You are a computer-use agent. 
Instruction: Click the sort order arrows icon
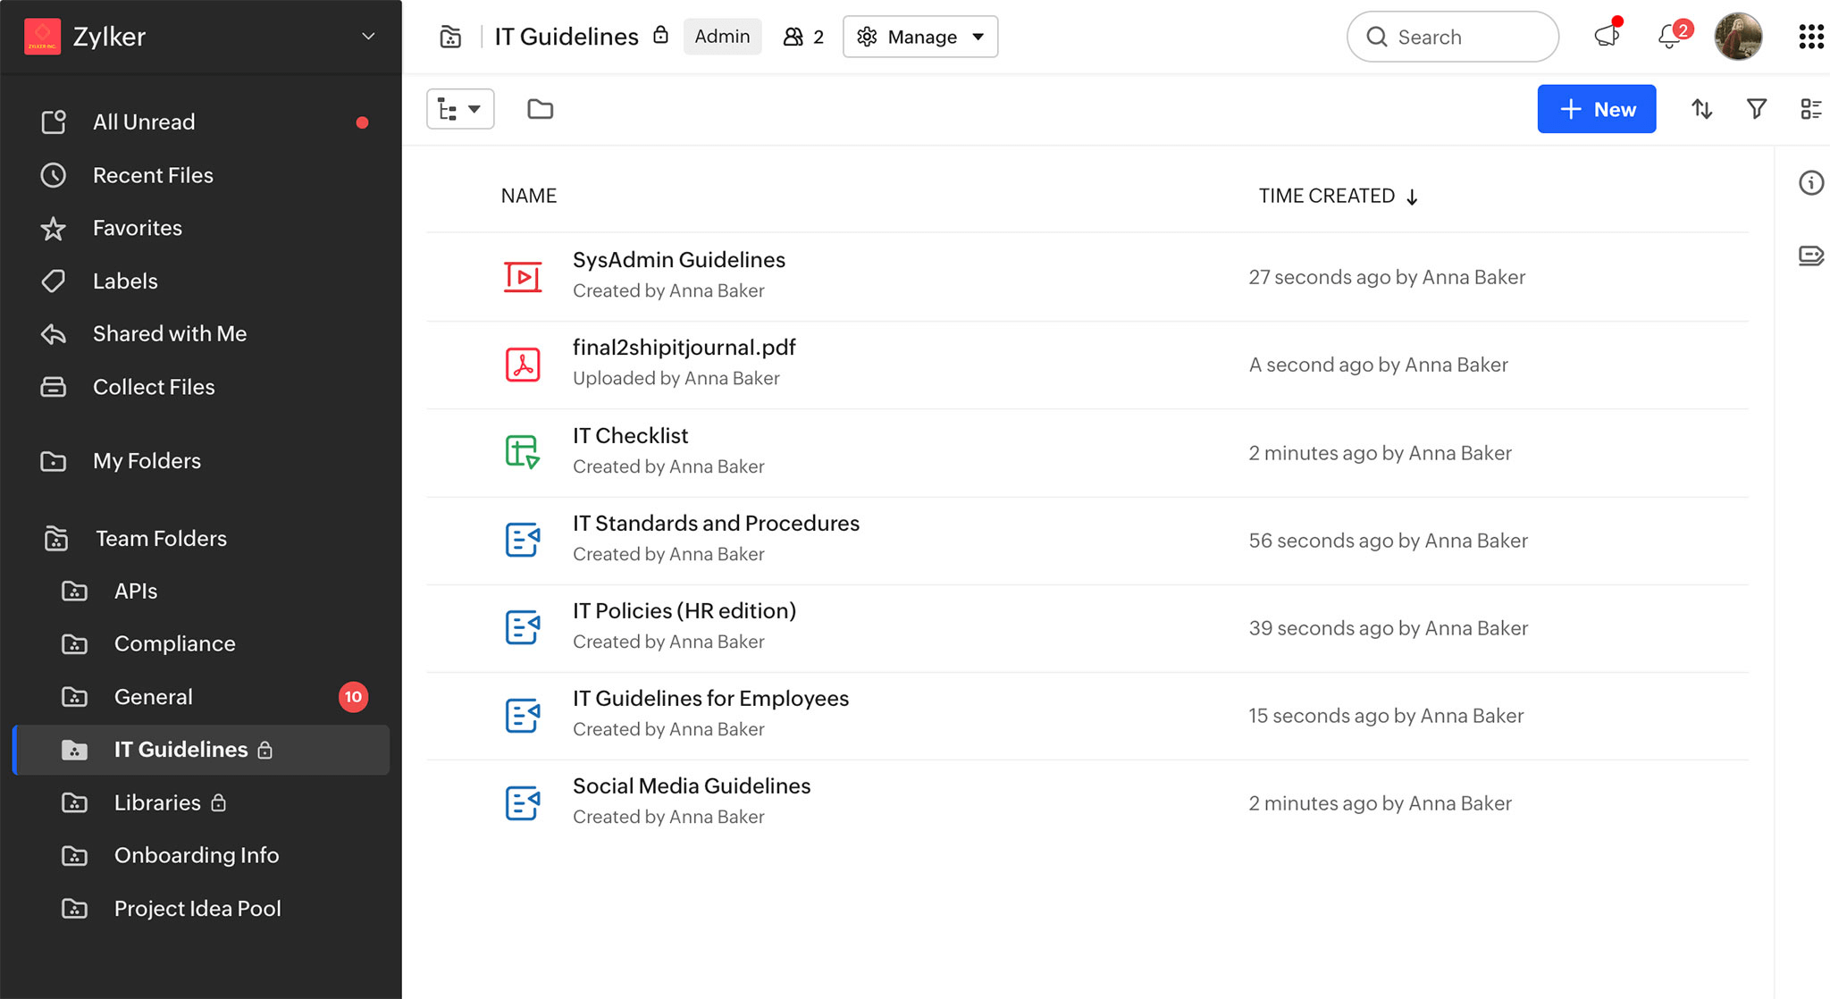1701,109
